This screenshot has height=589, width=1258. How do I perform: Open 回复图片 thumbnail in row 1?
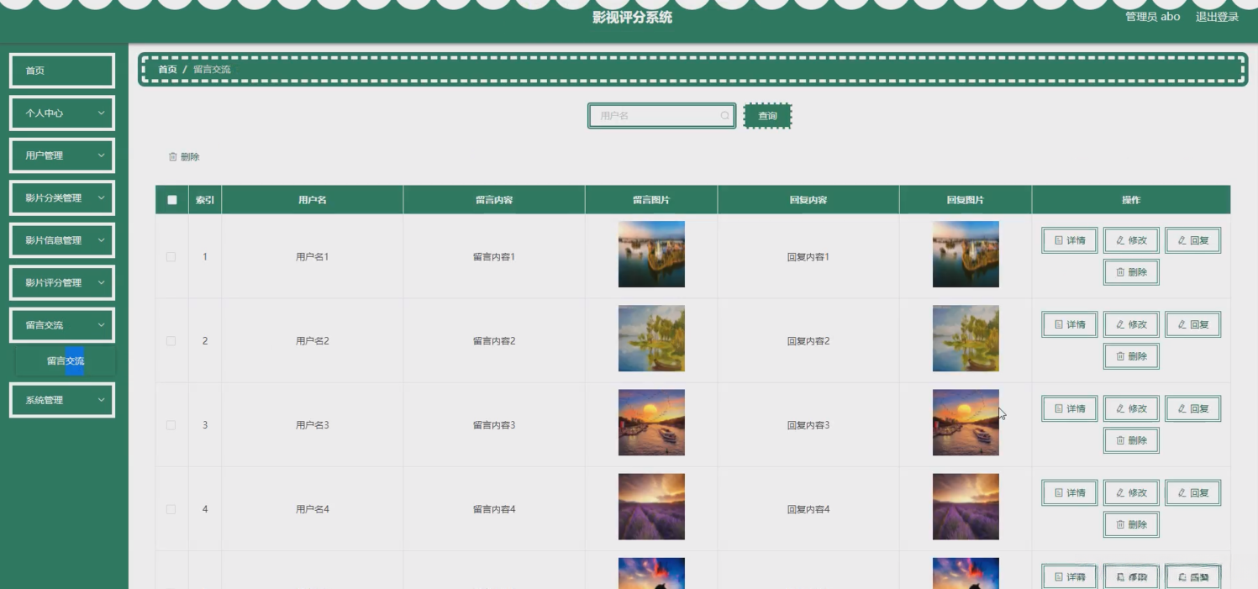point(966,255)
